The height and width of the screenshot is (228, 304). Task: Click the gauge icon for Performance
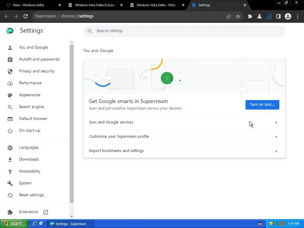(10, 83)
